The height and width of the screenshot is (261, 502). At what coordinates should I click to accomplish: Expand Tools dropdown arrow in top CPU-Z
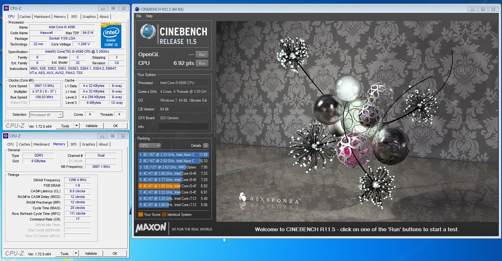(76, 126)
